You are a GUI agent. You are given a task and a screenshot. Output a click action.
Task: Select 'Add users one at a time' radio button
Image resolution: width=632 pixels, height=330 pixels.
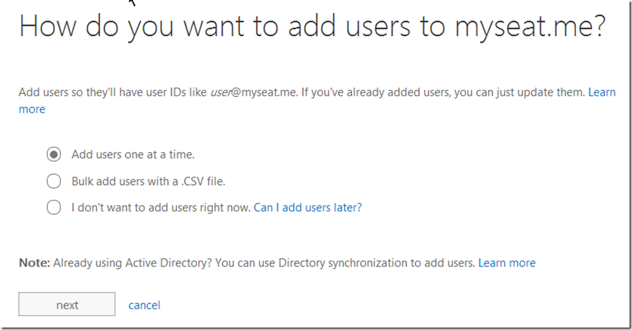coord(53,154)
